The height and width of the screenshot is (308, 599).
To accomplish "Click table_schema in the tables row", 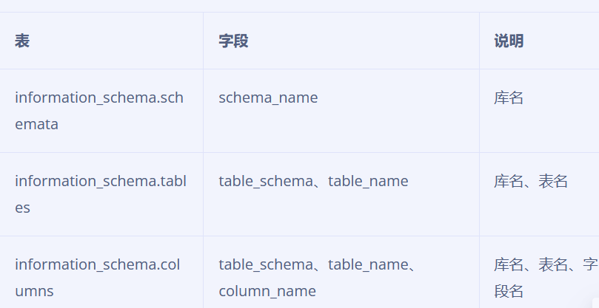I will click(266, 182).
